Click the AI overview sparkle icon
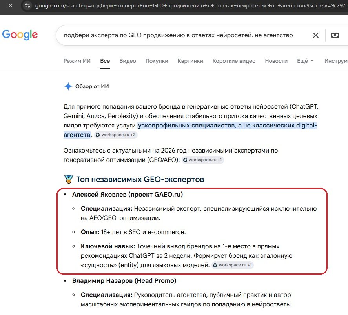The height and width of the screenshot is (315, 348). 68,86
